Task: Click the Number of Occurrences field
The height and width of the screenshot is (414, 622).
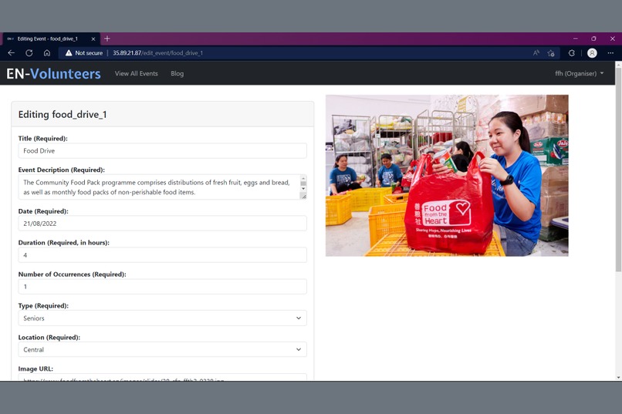Action: [x=162, y=287]
